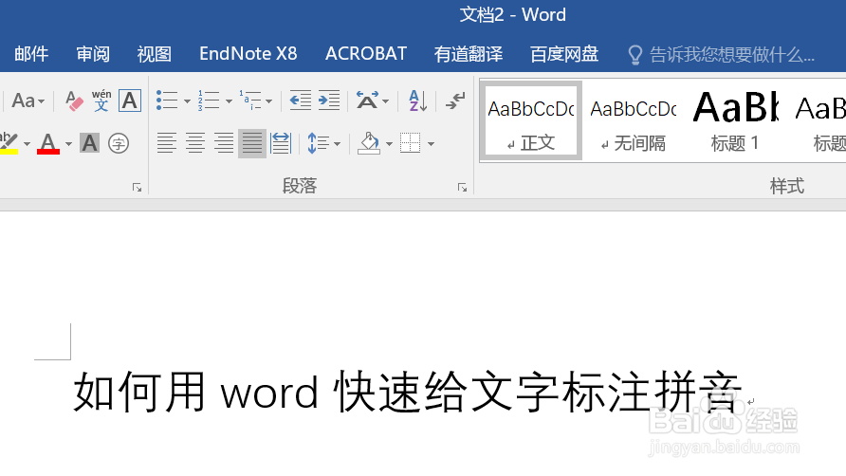This screenshot has height=476, width=846.
Task: Sort paragraphs with the A-Z icon
Action: (x=417, y=101)
